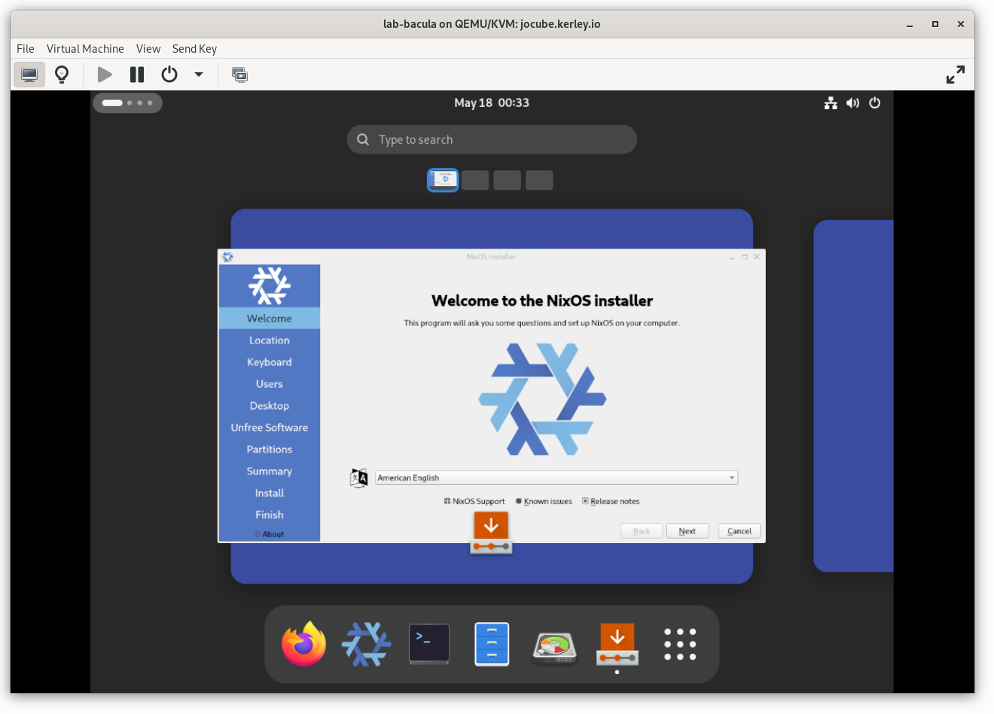The width and height of the screenshot is (994, 714).
Task: Click the volume icon in top bar
Action: [x=852, y=103]
